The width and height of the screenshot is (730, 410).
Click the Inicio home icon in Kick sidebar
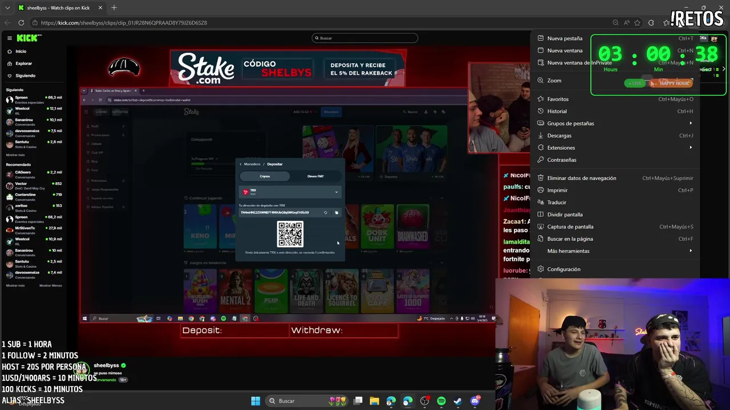[x=10, y=51]
